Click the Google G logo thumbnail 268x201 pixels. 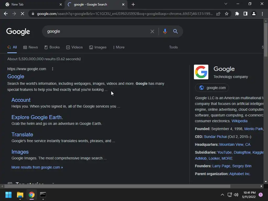pos(201,72)
